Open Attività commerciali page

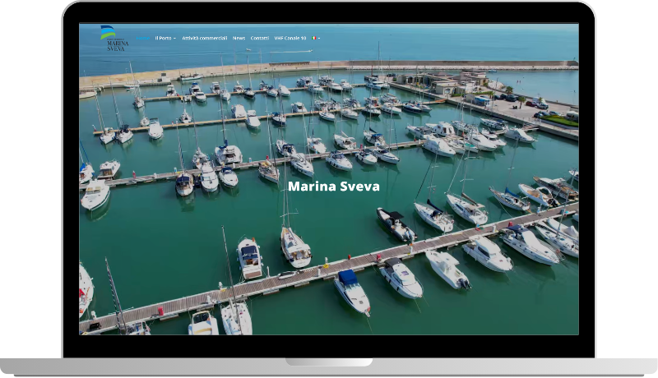(204, 38)
